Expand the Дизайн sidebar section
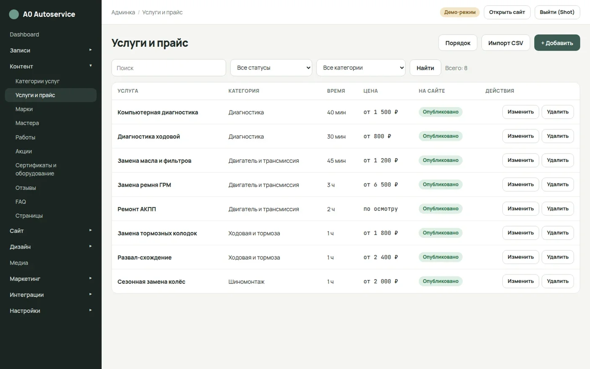Image resolution: width=590 pixels, height=369 pixels. click(x=51, y=247)
